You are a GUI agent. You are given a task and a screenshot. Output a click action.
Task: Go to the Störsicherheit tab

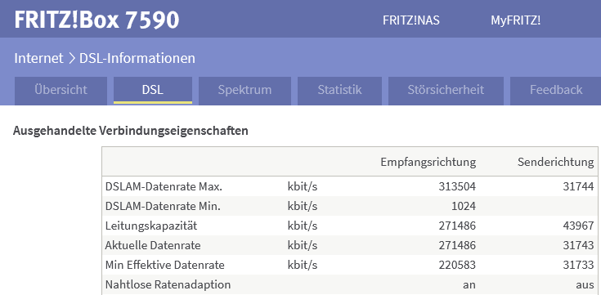[x=446, y=91]
